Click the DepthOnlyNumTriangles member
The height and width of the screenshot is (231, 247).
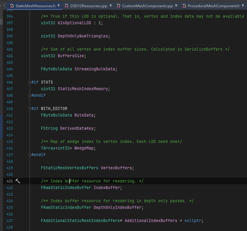(x=83, y=36)
